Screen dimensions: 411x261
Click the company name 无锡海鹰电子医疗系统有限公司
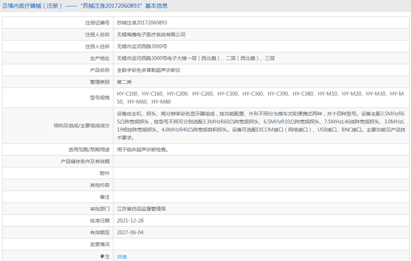151,35
